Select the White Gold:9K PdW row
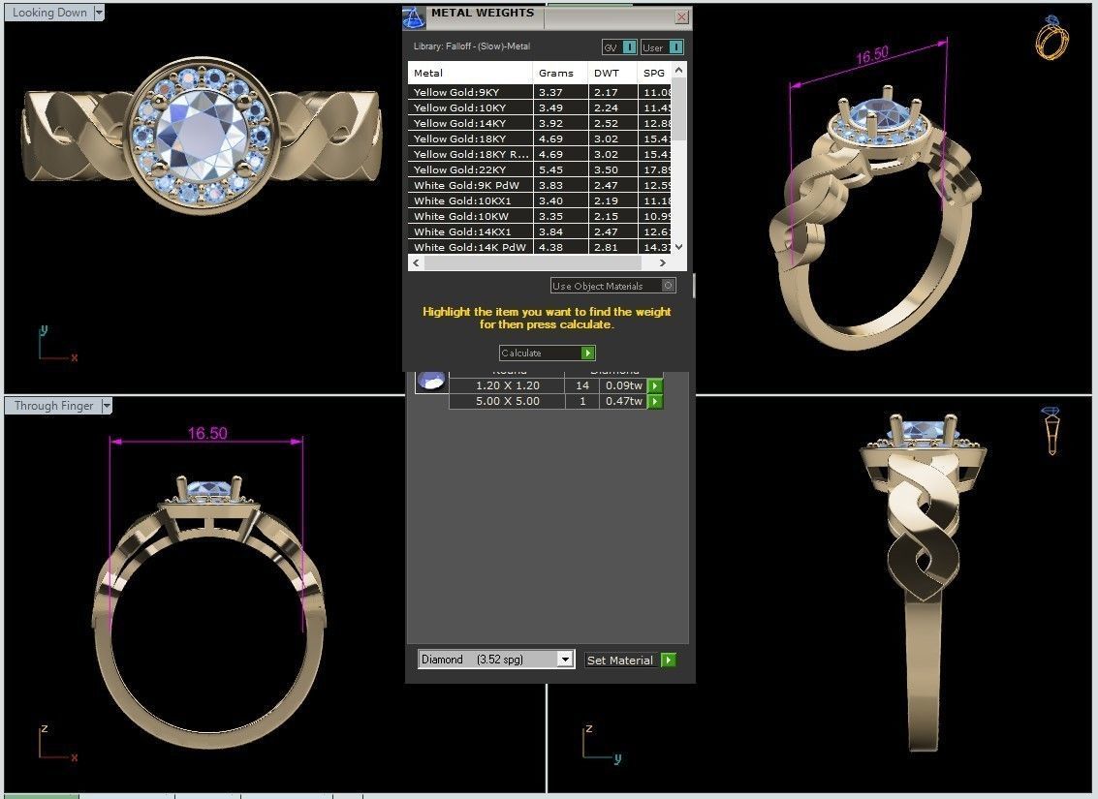Viewport: 1098px width, 799px height. [539, 185]
